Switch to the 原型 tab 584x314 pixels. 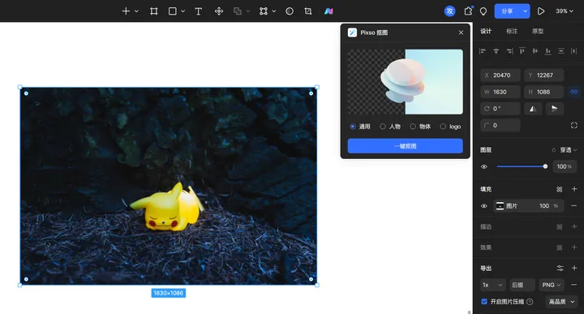(x=538, y=32)
